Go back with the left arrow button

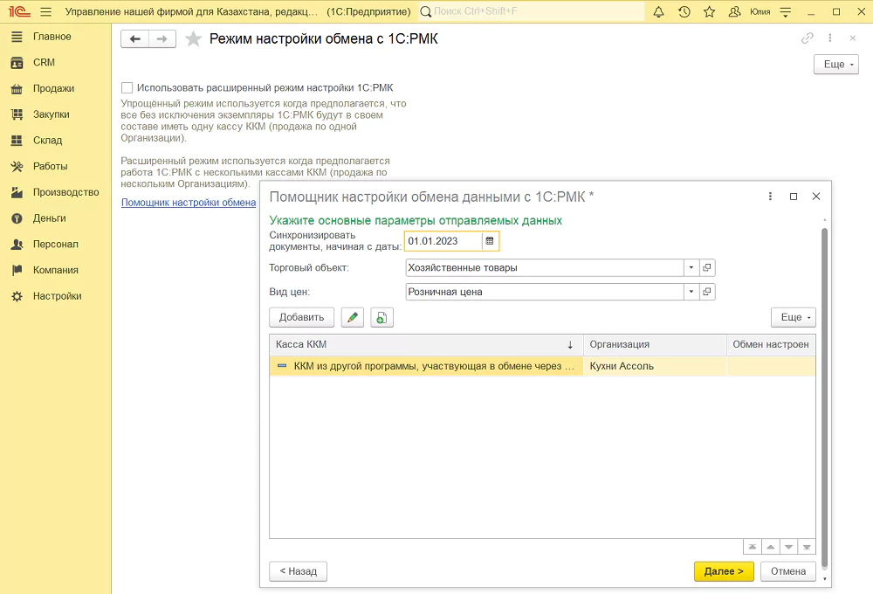pos(134,38)
